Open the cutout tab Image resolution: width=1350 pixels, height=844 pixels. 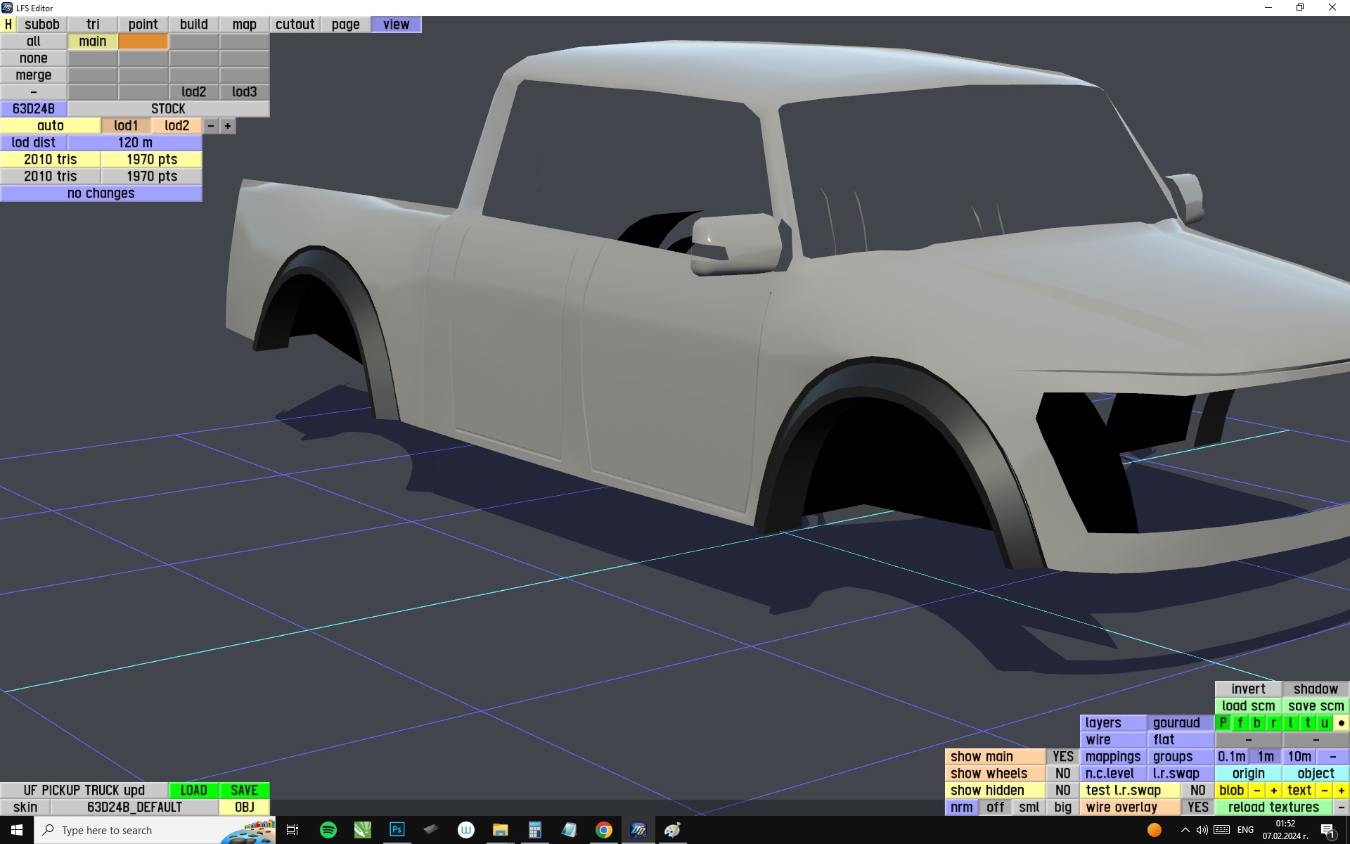[x=295, y=24]
